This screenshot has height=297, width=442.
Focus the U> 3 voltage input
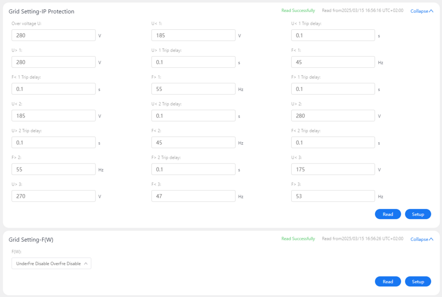(53, 196)
